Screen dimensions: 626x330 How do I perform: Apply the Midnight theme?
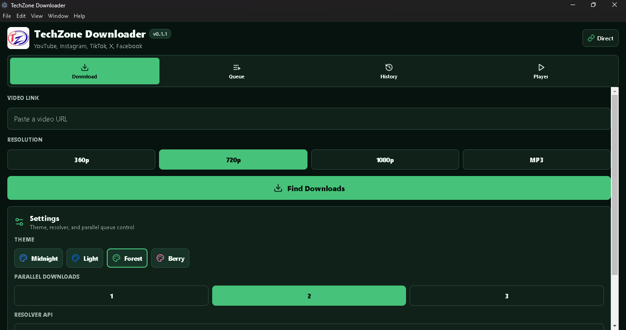click(38, 258)
